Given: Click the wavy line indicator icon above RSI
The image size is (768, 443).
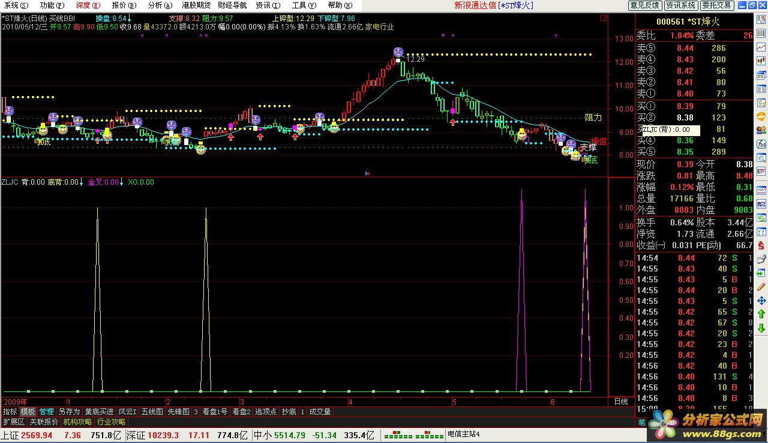Looking at the screenshot, I should pos(761,191).
